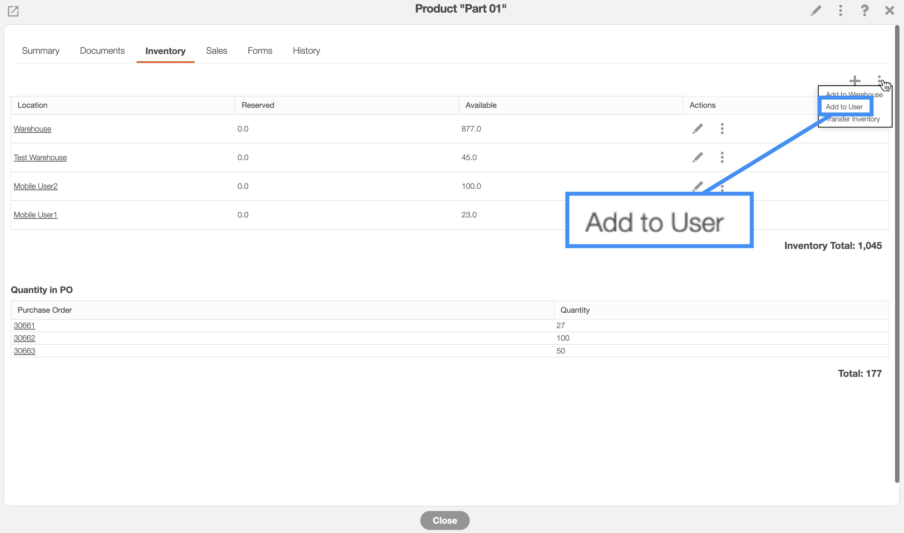904x533 pixels.
Task: Switch to the Summary tab
Action: tap(41, 51)
